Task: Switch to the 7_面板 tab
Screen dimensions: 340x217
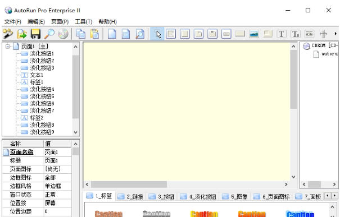Action: pyautogui.click(x=308, y=197)
